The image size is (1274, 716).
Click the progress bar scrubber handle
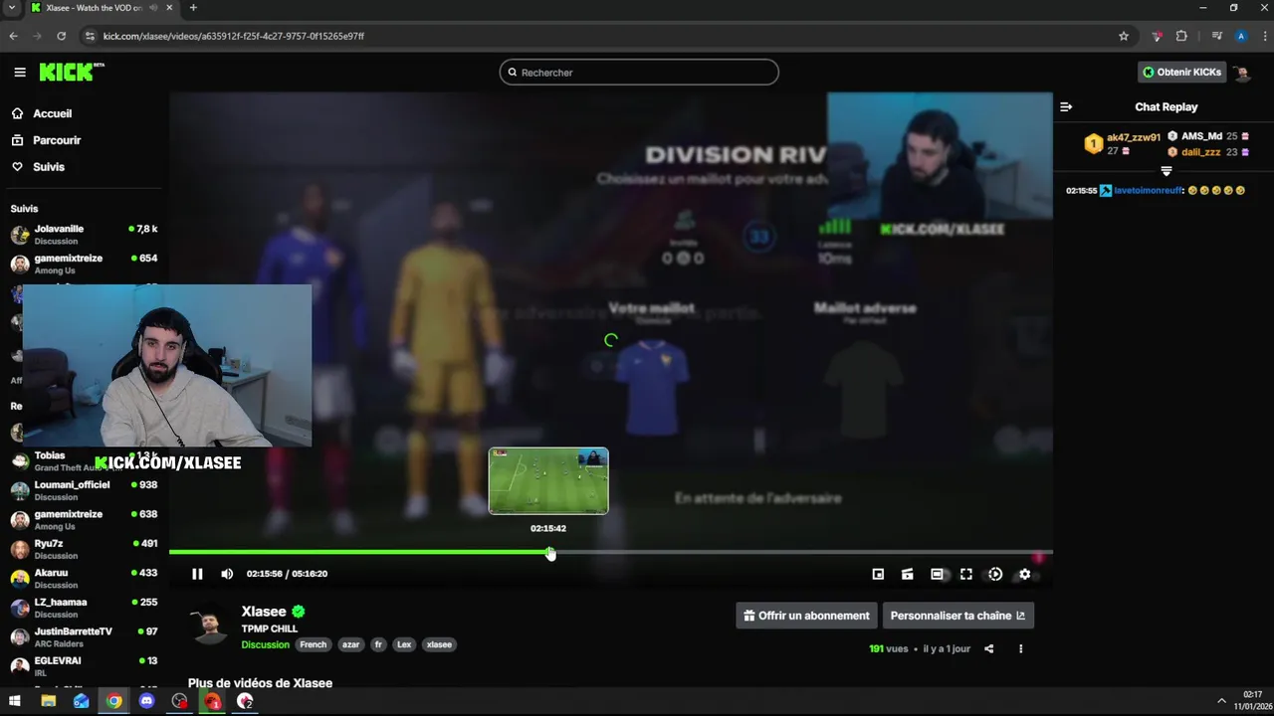(550, 553)
